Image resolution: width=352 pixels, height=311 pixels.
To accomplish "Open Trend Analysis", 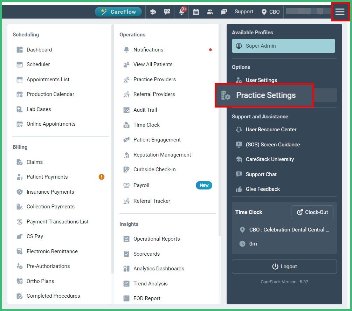I will (x=150, y=284).
